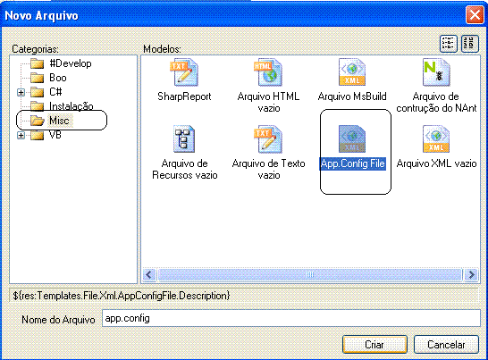
Task: Choose the Arquivo de Texto vazio template
Action: click(x=269, y=139)
